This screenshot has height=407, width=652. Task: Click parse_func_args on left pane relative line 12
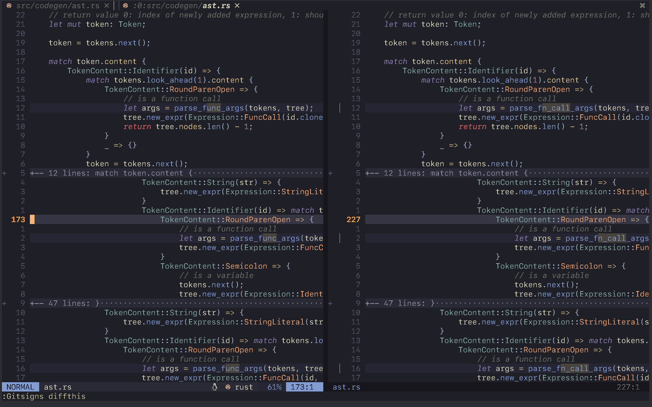click(209, 108)
